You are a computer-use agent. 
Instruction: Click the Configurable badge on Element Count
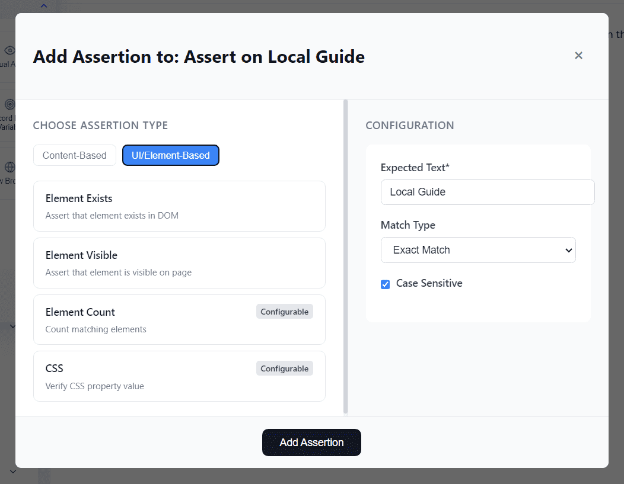[x=284, y=311]
